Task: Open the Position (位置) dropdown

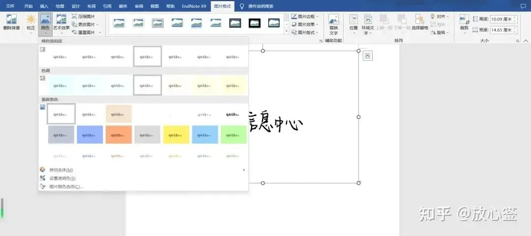Action: coord(354,24)
